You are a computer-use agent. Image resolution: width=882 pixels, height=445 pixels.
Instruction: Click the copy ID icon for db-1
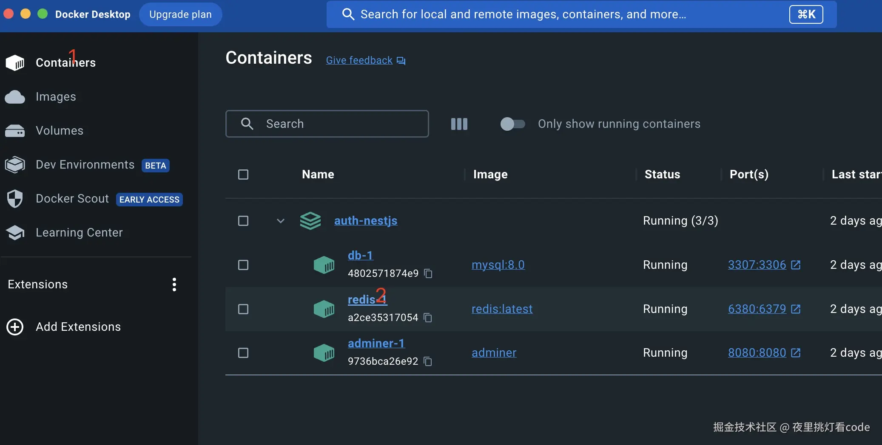point(428,273)
